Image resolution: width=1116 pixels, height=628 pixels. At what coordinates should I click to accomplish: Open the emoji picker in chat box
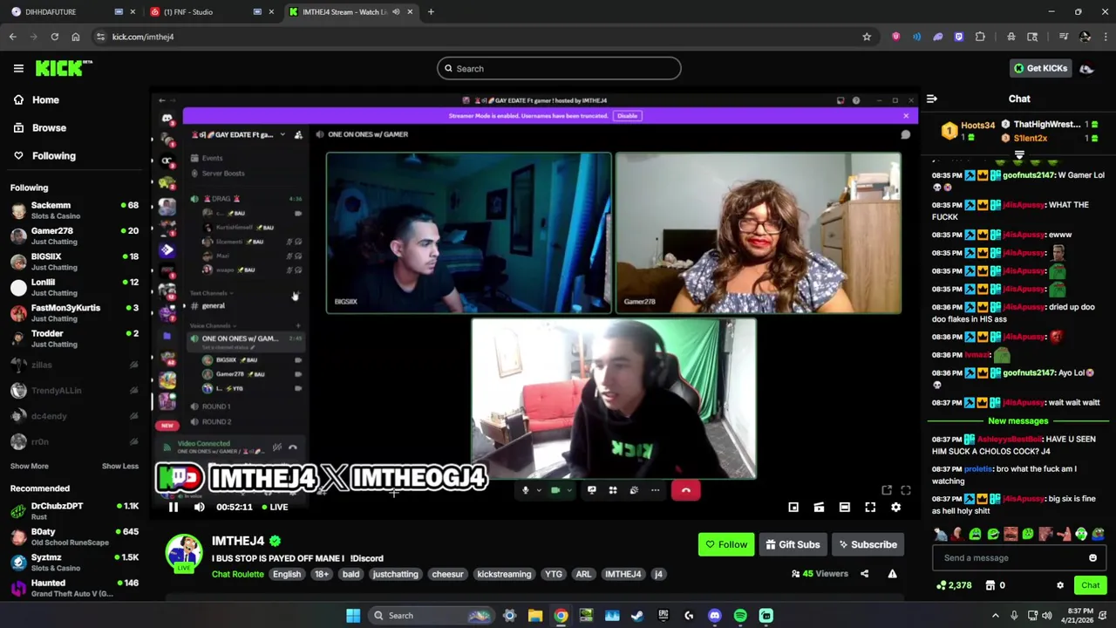[1092, 558]
